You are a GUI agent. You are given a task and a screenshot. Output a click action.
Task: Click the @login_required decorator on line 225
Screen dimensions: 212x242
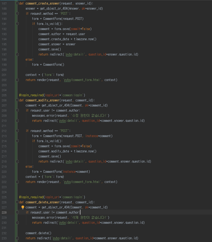(31, 197)
